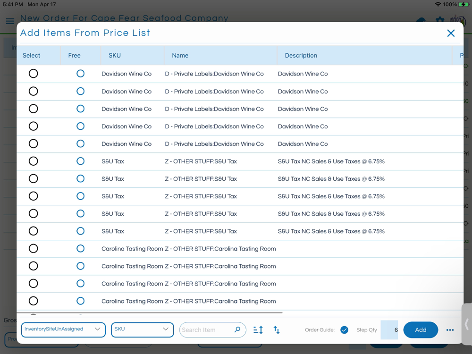Open the SKU search-field dropdown
472x354 pixels.
pos(143,329)
